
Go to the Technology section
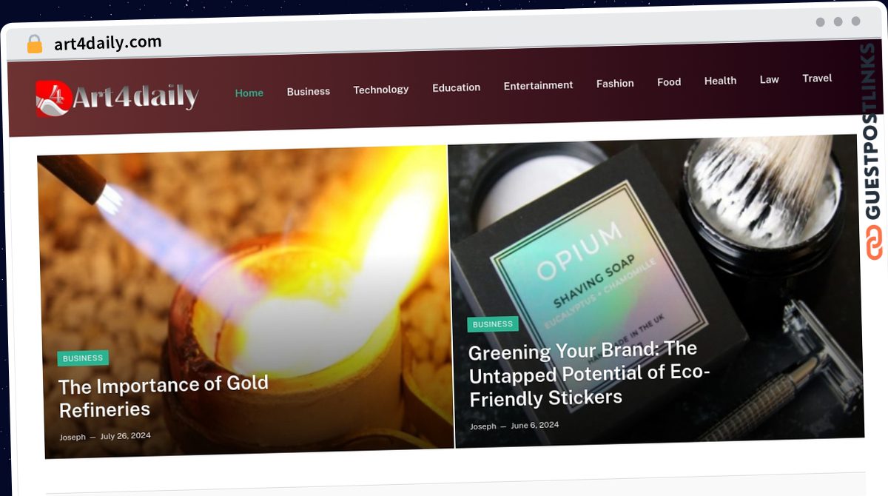pos(381,90)
